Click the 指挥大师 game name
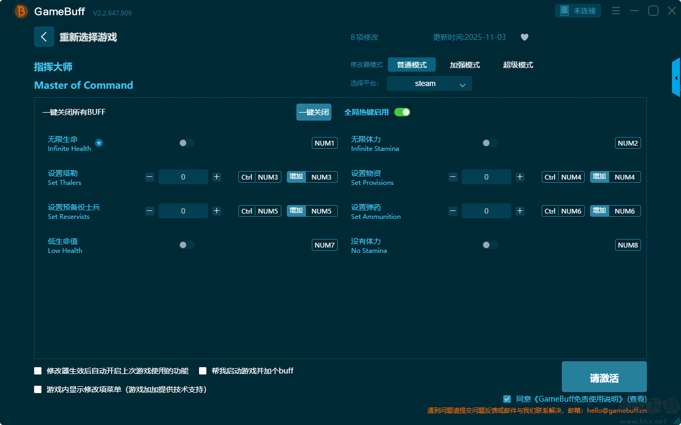Viewport: 681px width, 425px height. 53,67
